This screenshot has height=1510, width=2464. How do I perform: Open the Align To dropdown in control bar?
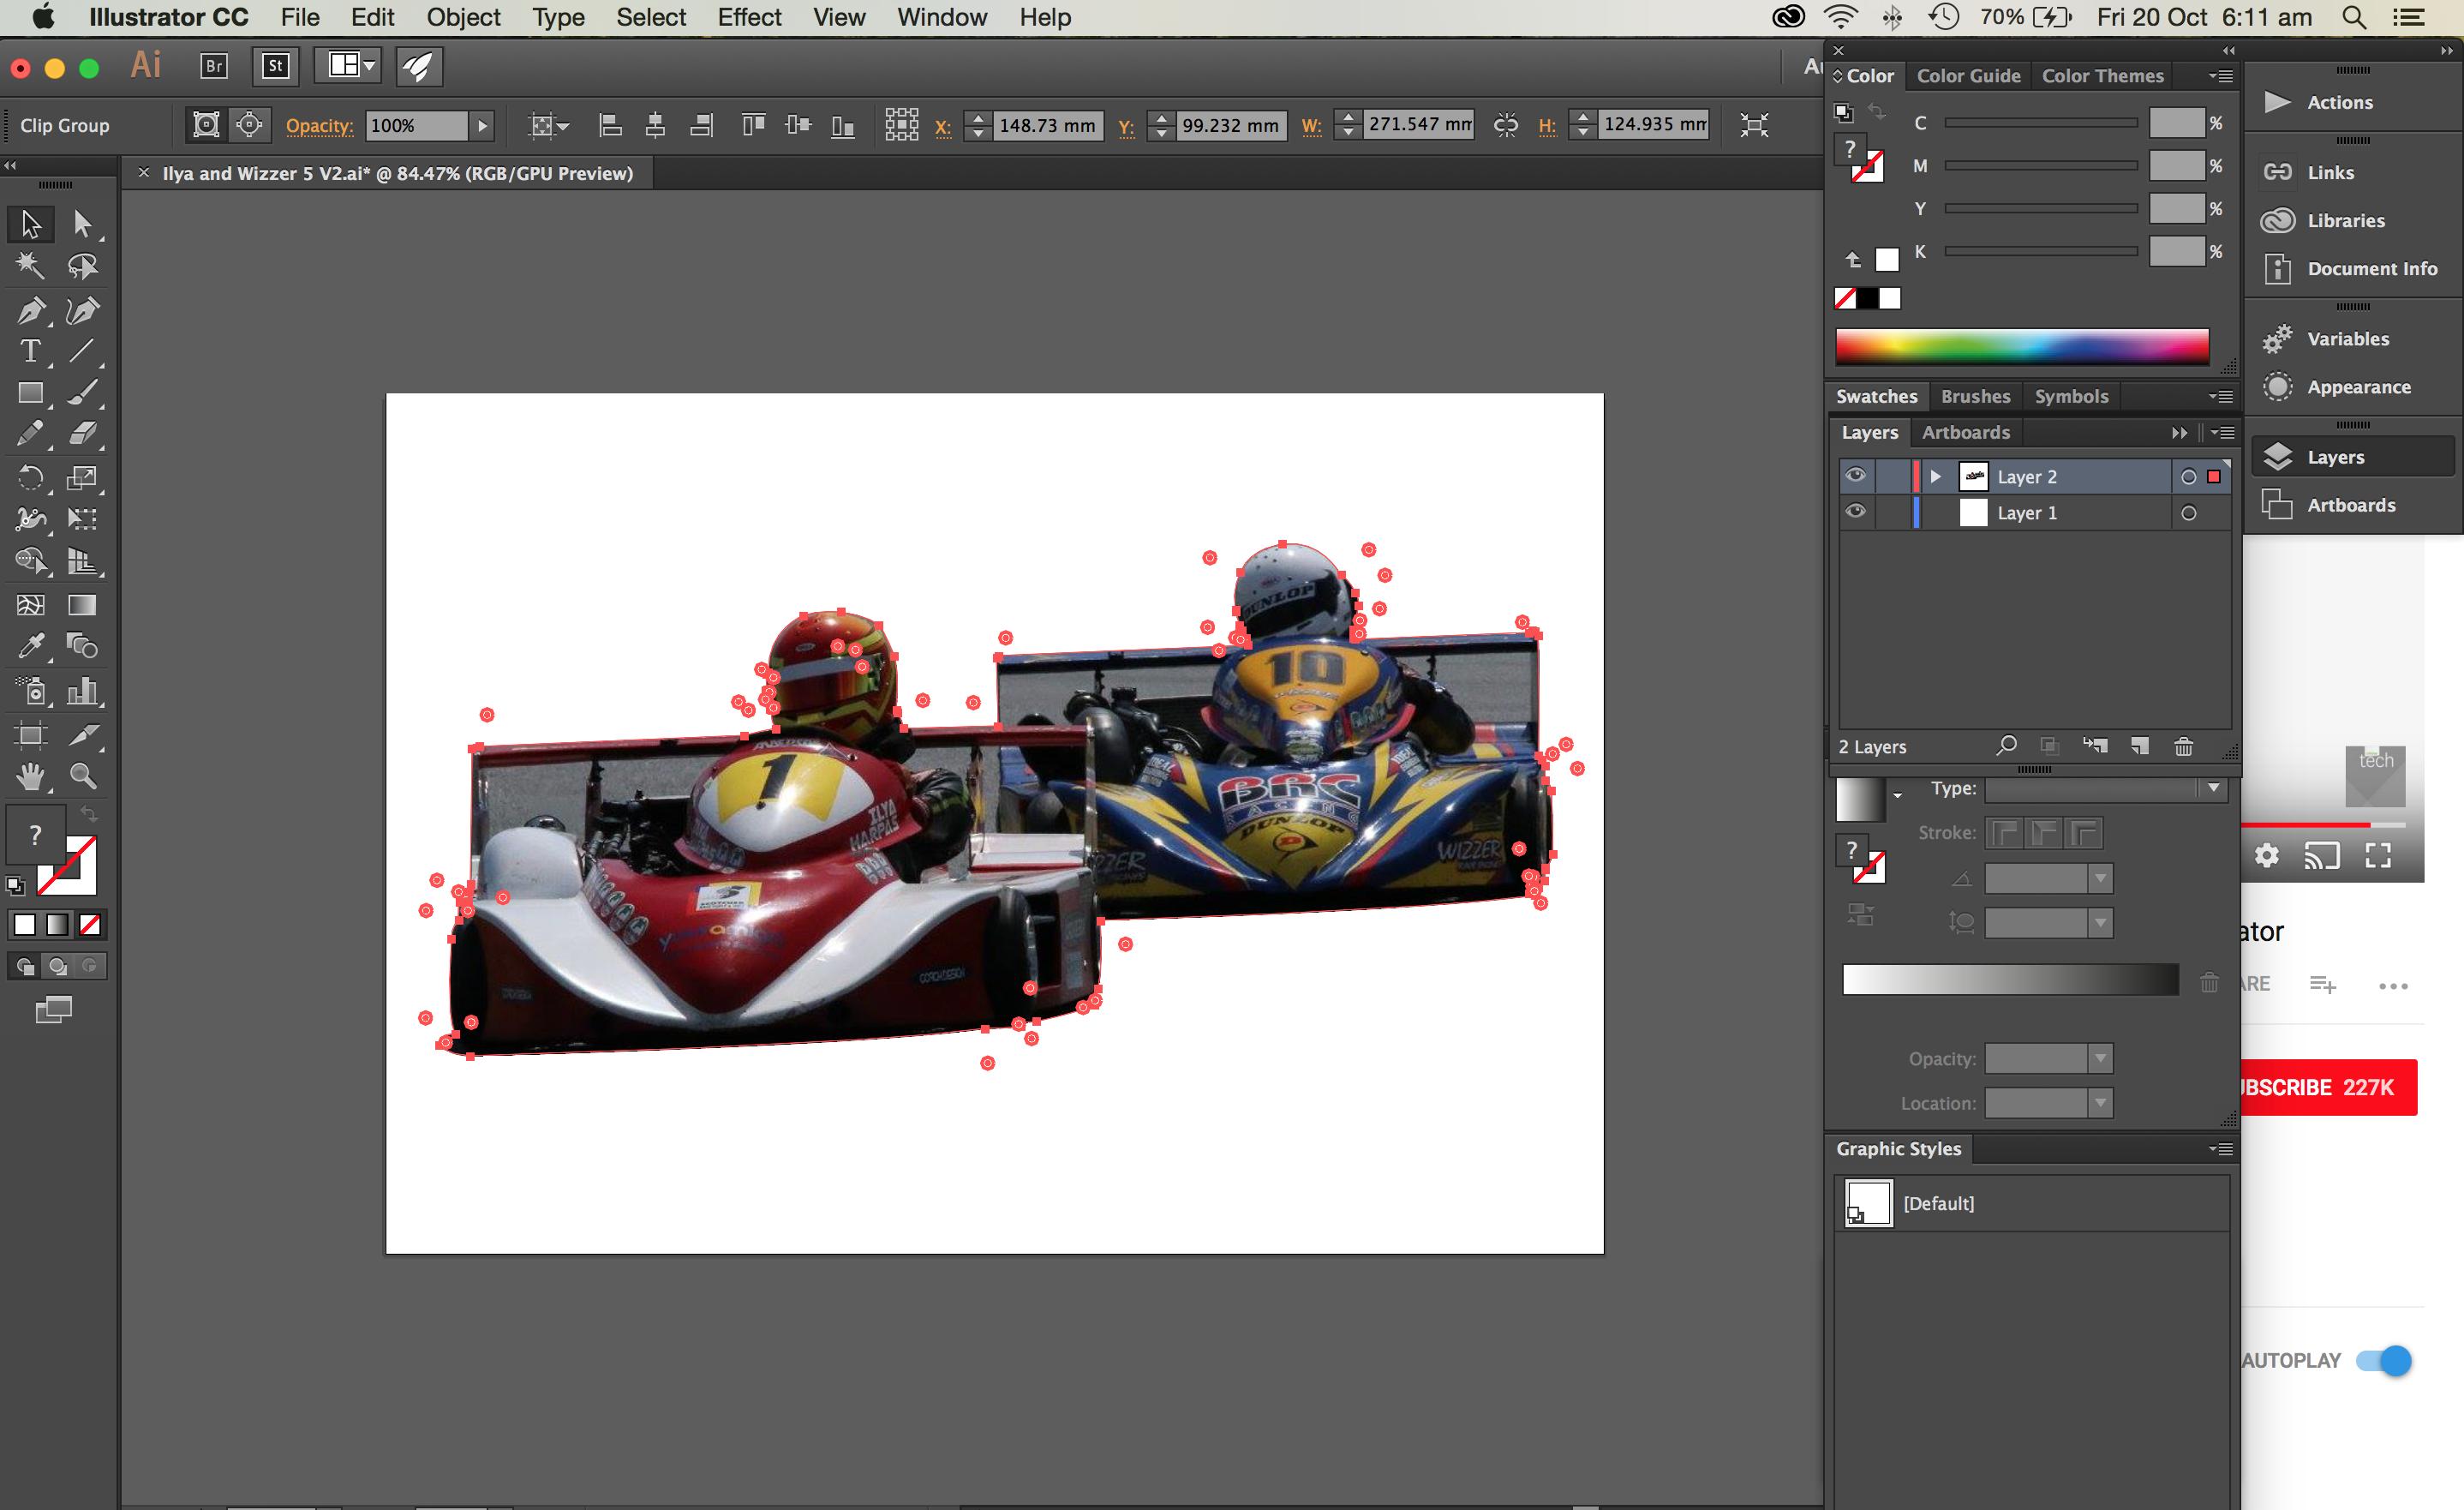(549, 125)
